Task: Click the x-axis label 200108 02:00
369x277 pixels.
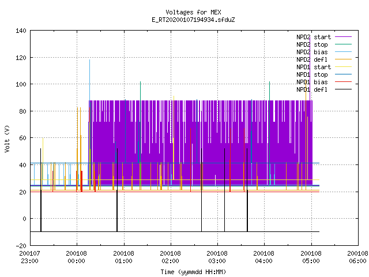Action: tap(171, 257)
